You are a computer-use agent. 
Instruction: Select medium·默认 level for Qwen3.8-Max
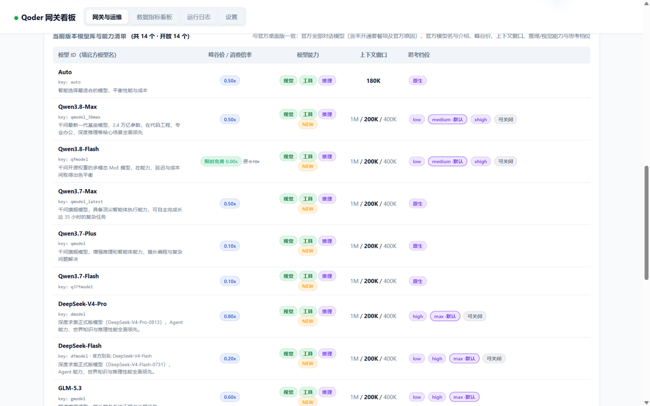point(447,120)
